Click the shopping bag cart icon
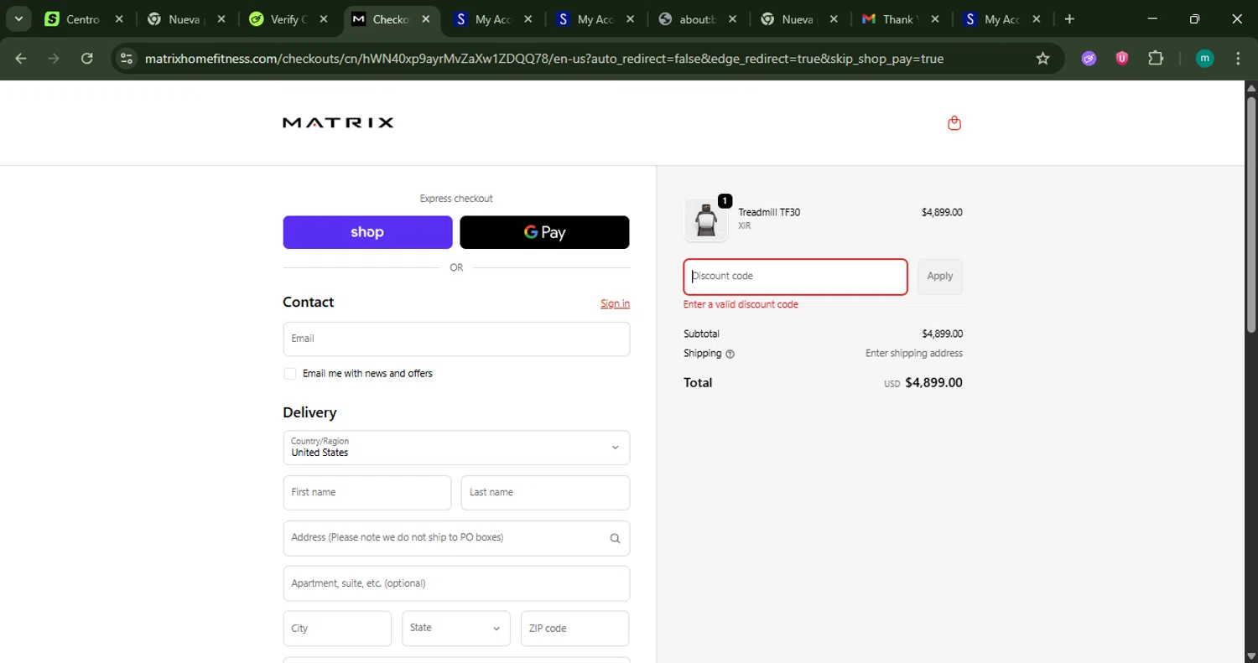Image resolution: width=1258 pixels, height=663 pixels. [954, 123]
